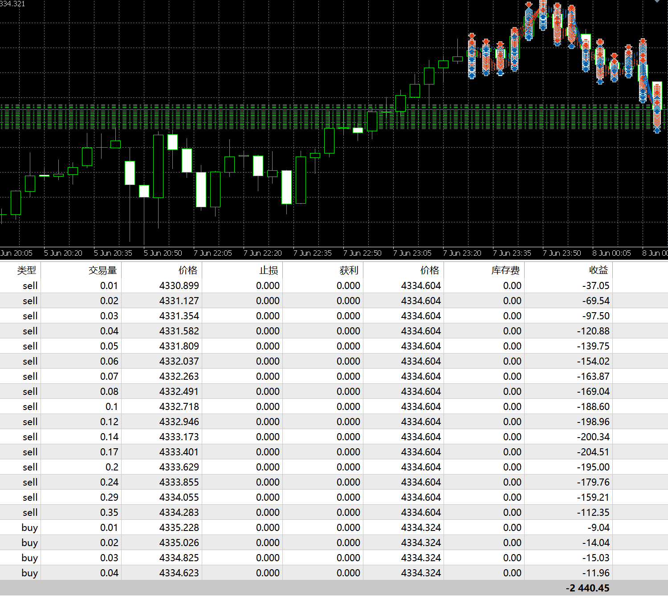Click the profit value -9.04
The width and height of the screenshot is (668, 603).
(x=599, y=527)
